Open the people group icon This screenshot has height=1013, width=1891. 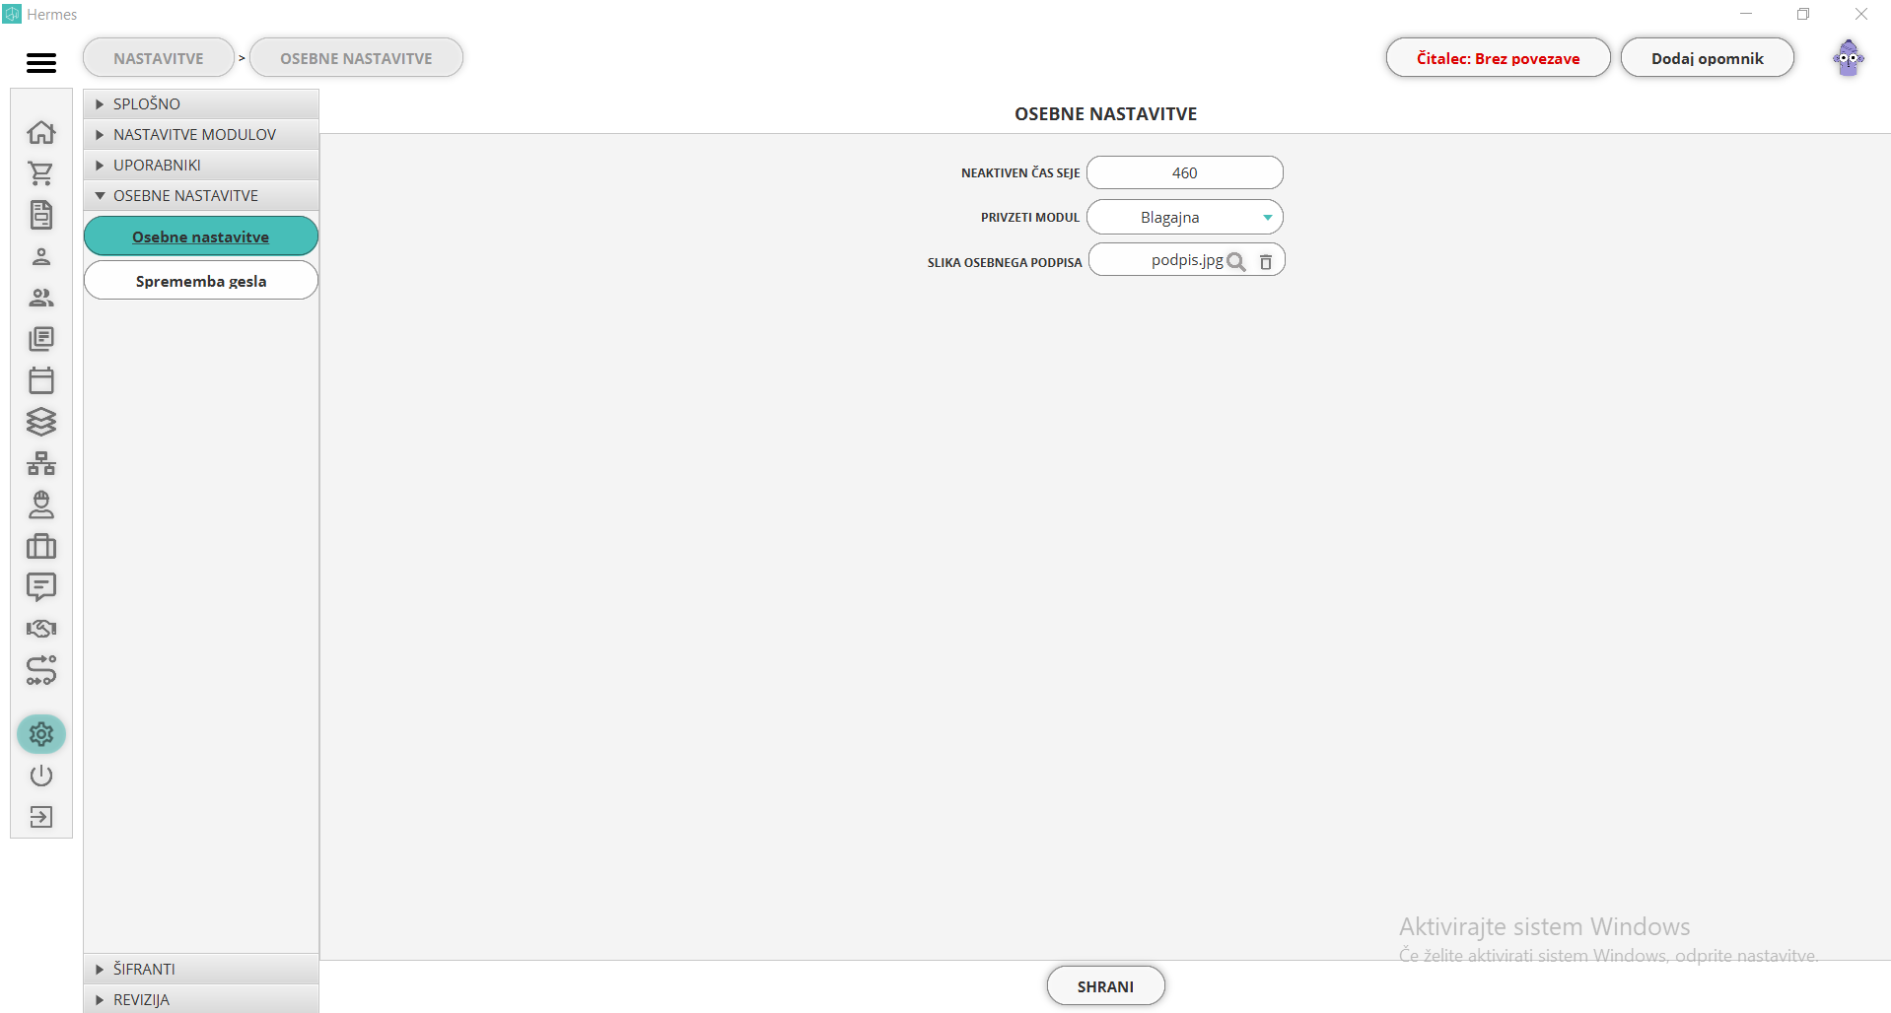tap(41, 298)
